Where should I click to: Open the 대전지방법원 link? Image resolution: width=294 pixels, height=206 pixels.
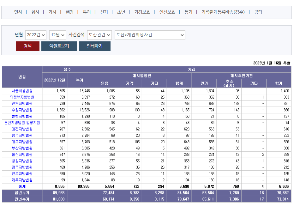(22, 129)
